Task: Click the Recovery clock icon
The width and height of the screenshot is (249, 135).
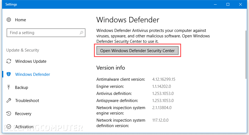Action: (9, 113)
